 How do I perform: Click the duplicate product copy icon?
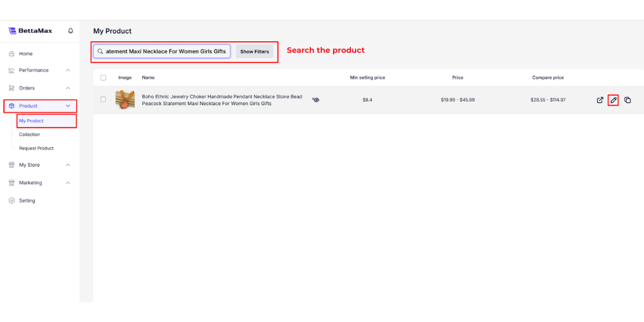pyautogui.click(x=628, y=100)
